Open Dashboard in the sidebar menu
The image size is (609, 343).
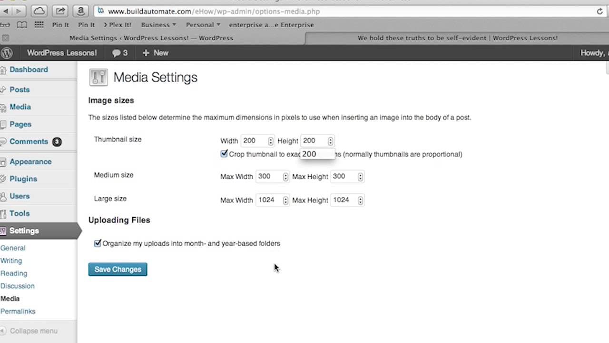29,70
